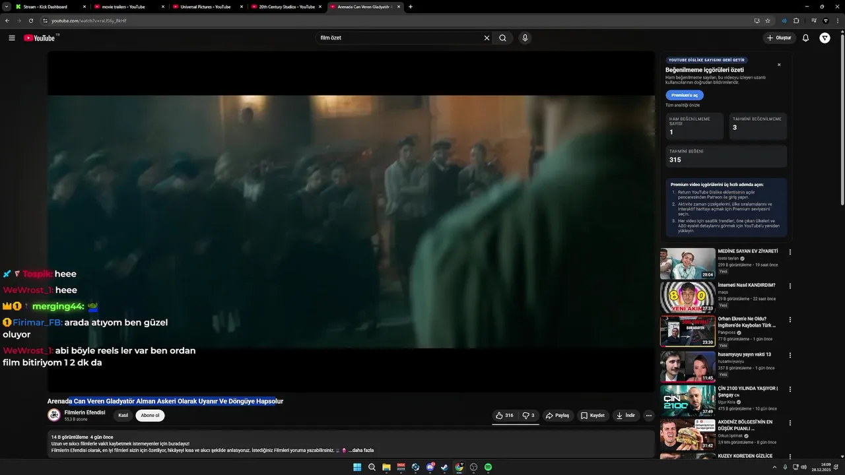Close the Stream - Kick Dashboard tab
845x475 pixels.
[x=84, y=7]
